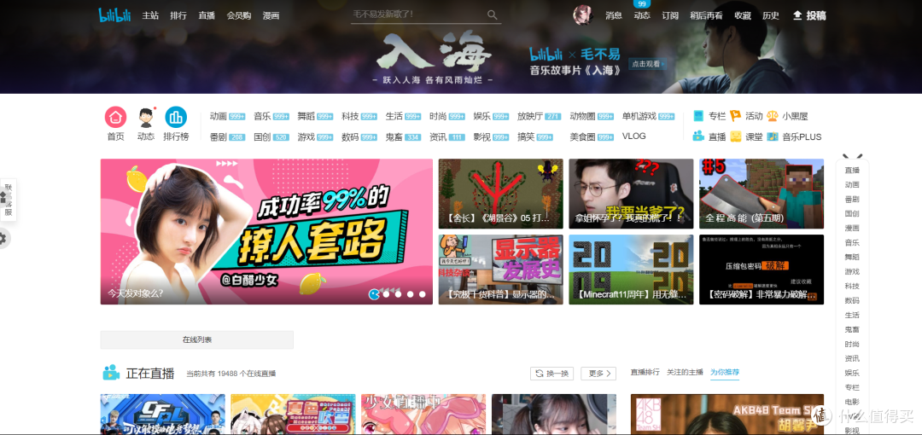Switch to the 直播排行 tab
Screen dimensions: 922x435
point(645,372)
